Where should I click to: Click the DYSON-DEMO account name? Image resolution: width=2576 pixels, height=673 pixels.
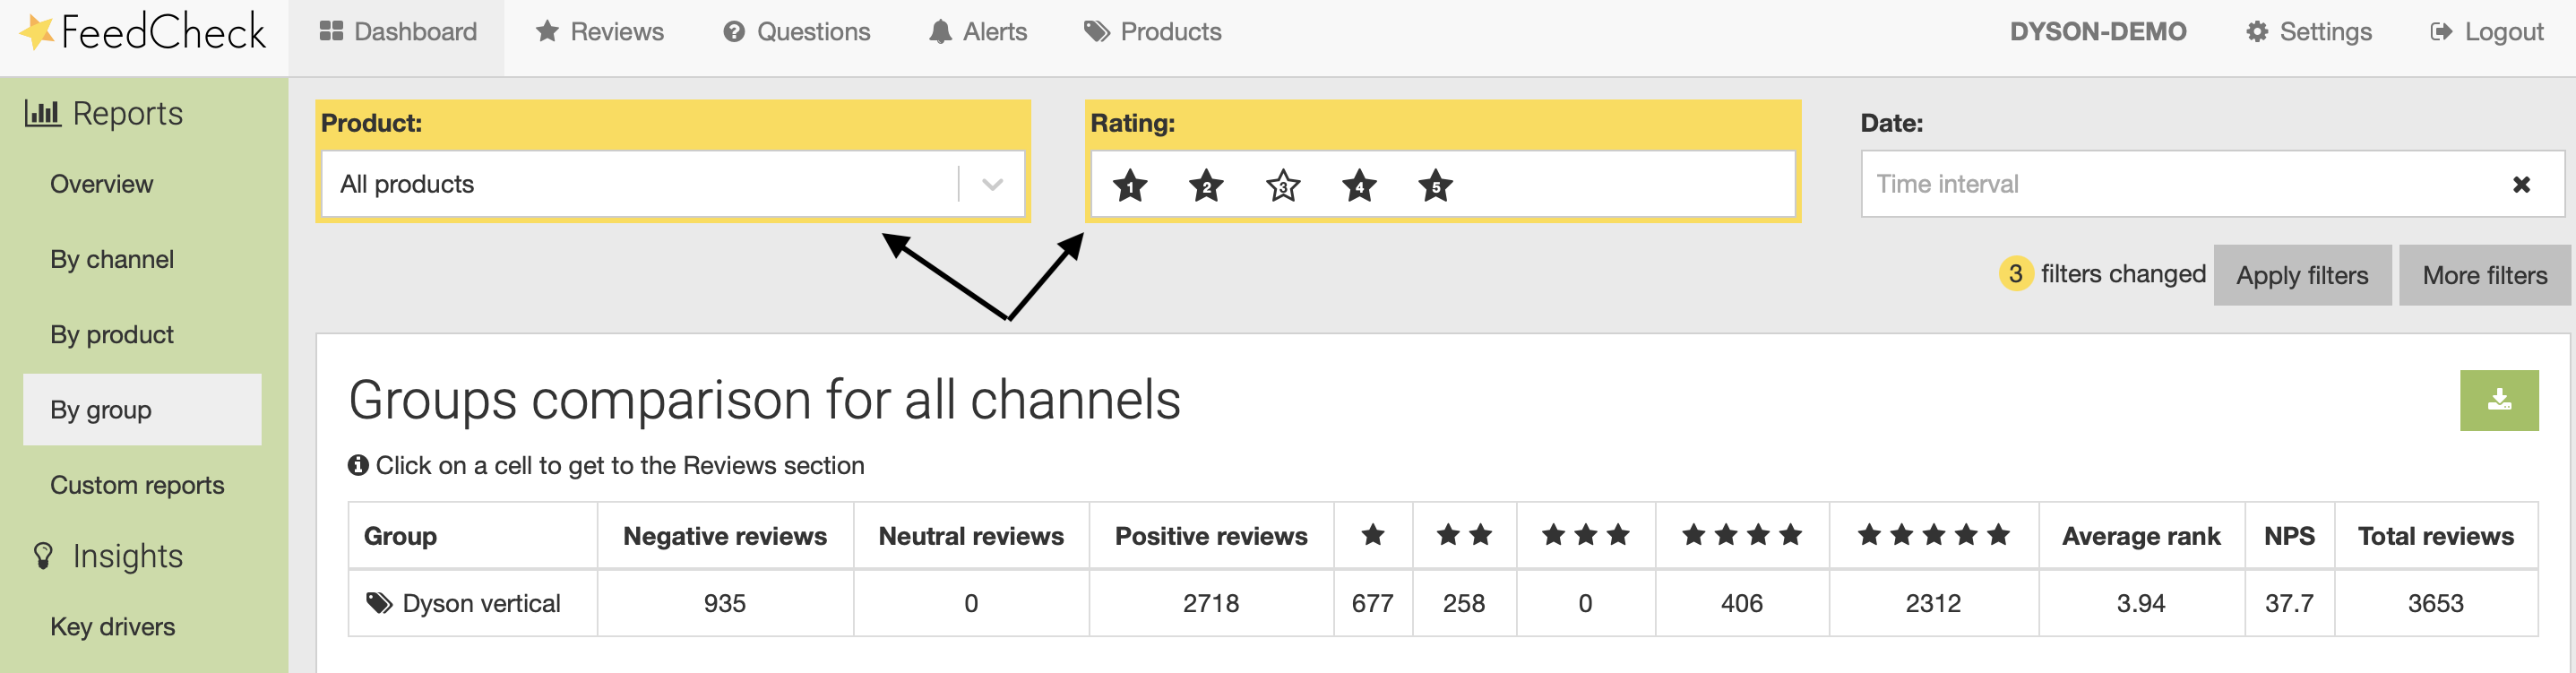2097,32
